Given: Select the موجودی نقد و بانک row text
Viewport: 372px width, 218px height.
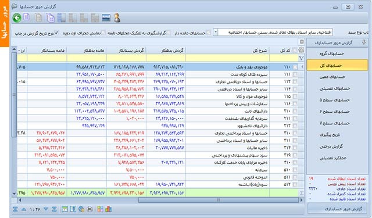Looking at the screenshot, I should 252,67.
